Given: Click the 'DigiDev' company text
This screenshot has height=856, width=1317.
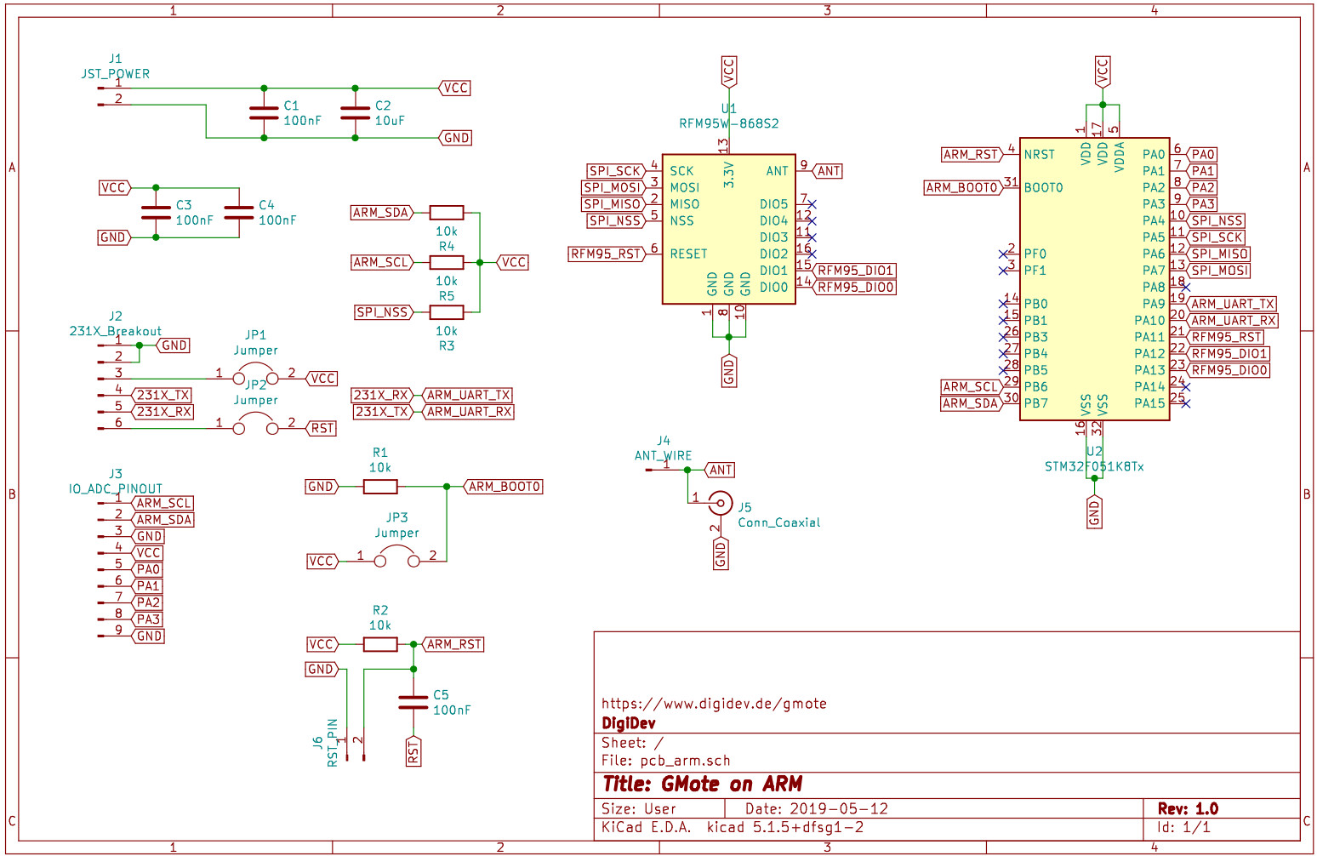Looking at the screenshot, I should (629, 723).
